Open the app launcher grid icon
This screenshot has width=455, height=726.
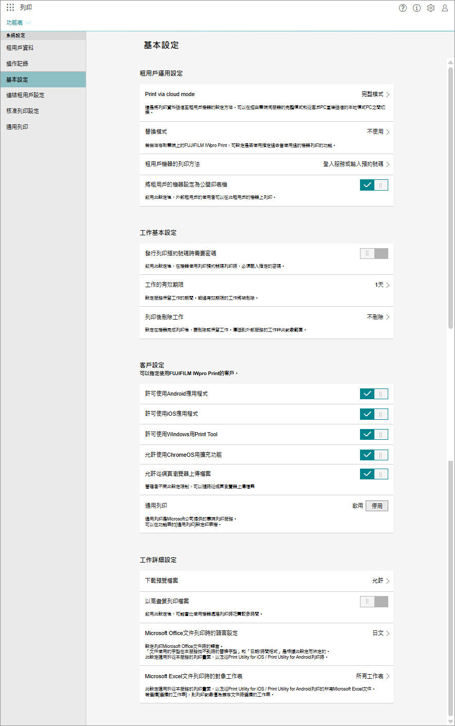tap(10, 8)
